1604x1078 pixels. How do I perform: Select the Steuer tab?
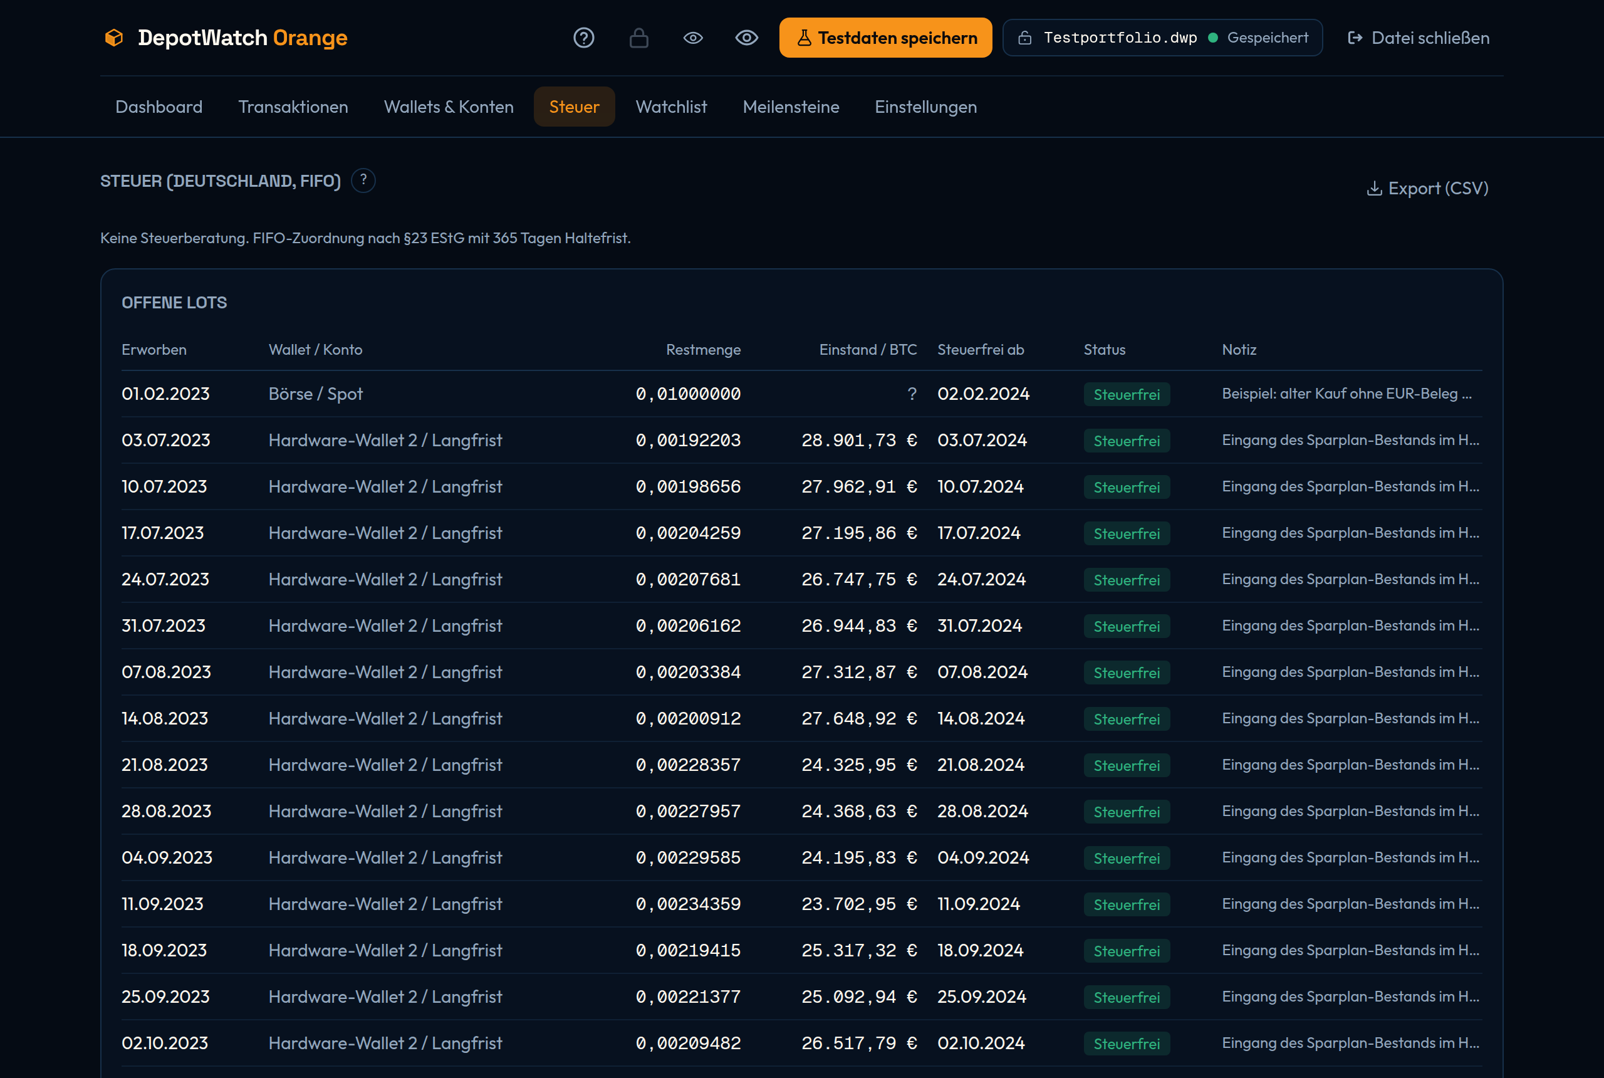point(575,107)
